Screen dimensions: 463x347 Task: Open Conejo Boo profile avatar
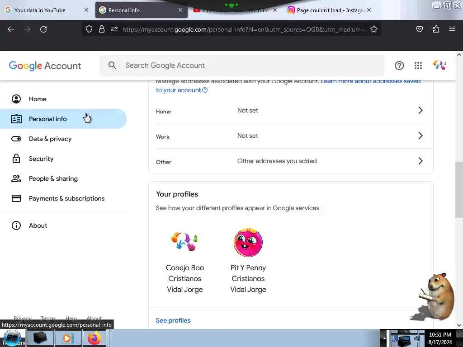tap(185, 242)
